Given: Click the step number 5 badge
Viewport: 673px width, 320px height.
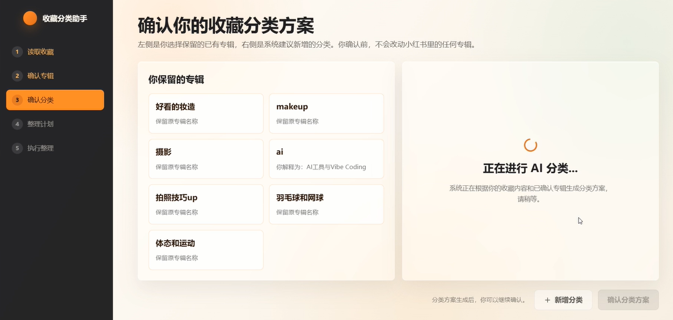Looking at the screenshot, I should coord(17,148).
